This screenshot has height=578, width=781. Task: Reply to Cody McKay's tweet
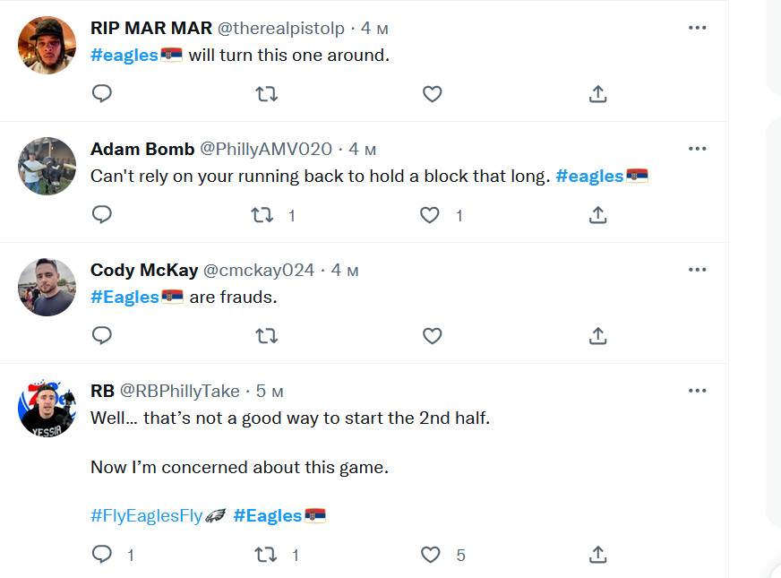(x=102, y=335)
